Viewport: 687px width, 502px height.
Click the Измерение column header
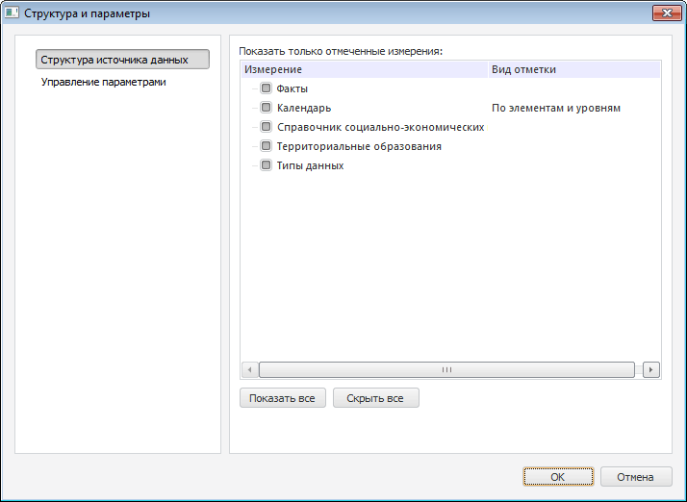274,70
